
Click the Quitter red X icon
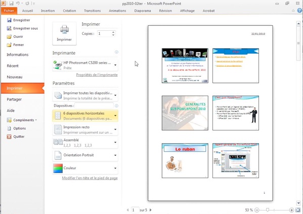9,136
